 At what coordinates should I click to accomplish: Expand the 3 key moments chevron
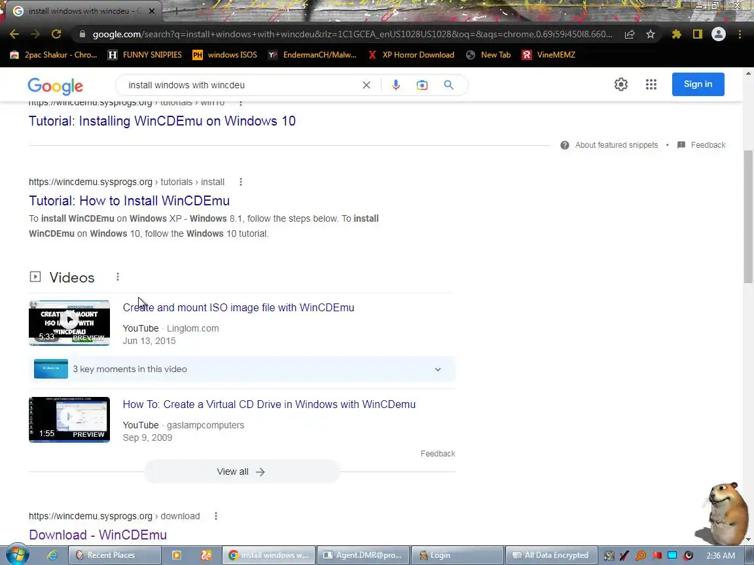tap(438, 369)
